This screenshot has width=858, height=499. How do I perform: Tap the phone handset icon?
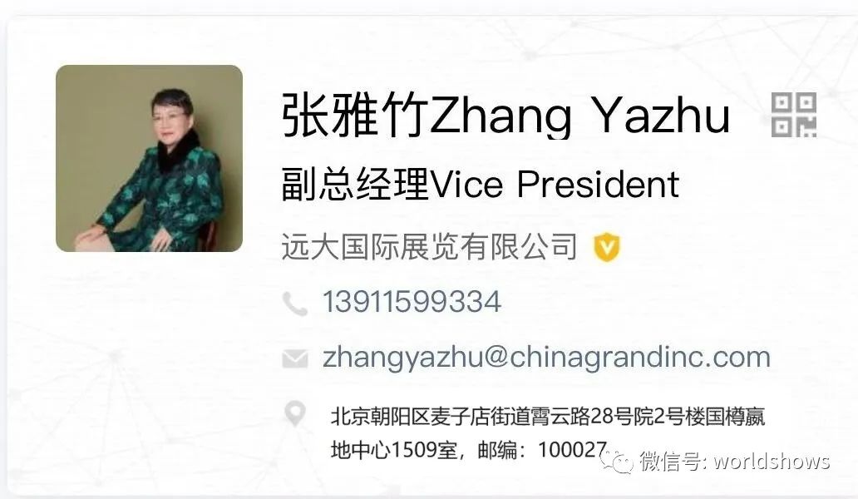tap(295, 304)
